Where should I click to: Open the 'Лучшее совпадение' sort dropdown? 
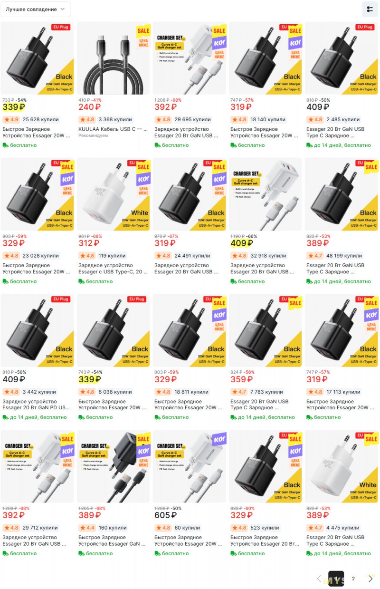[36, 9]
